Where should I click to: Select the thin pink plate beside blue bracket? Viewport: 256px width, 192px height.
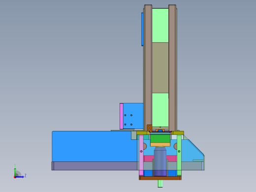(x=122, y=116)
